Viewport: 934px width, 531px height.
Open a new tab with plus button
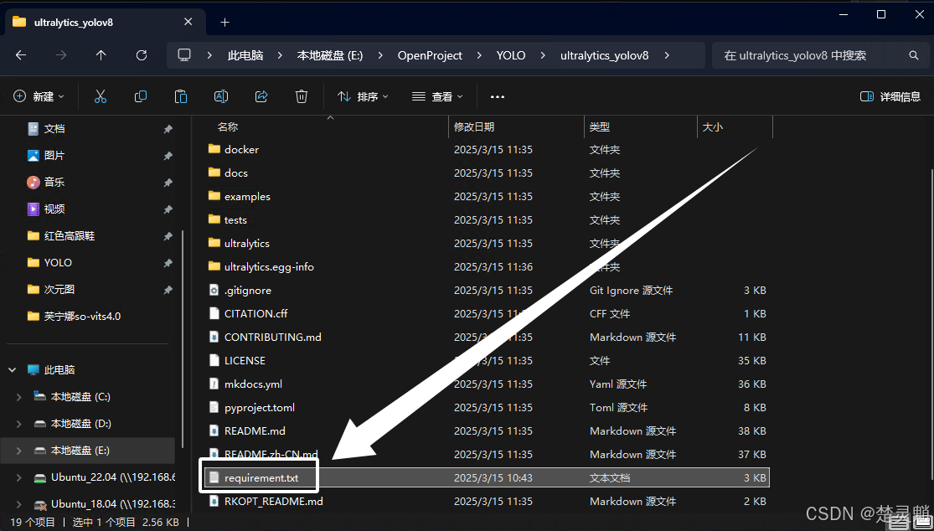[x=224, y=22]
